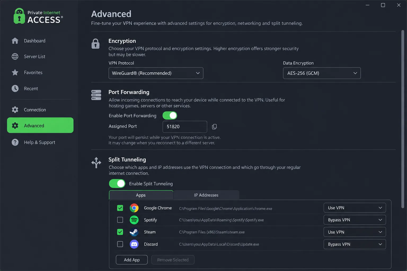Screen dimensions: 407x271
Task: Copy the assigned port number
Action: (x=214, y=127)
